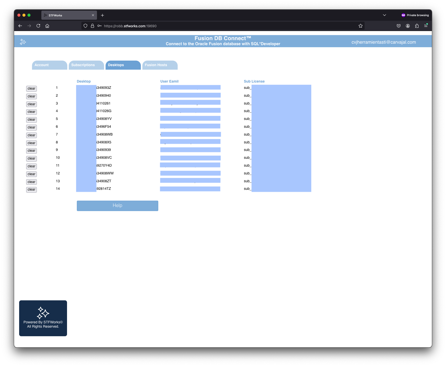The width and height of the screenshot is (446, 366).
Task: Clear desktop row 1
Action: pos(32,89)
